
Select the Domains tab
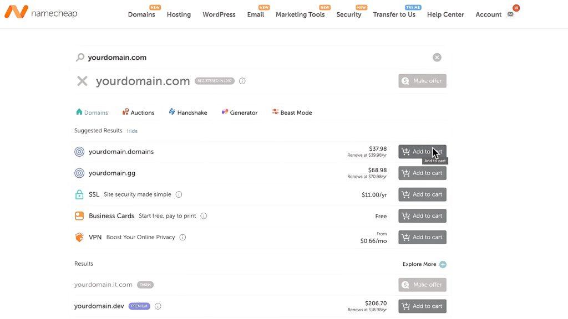tap(92, 112)
